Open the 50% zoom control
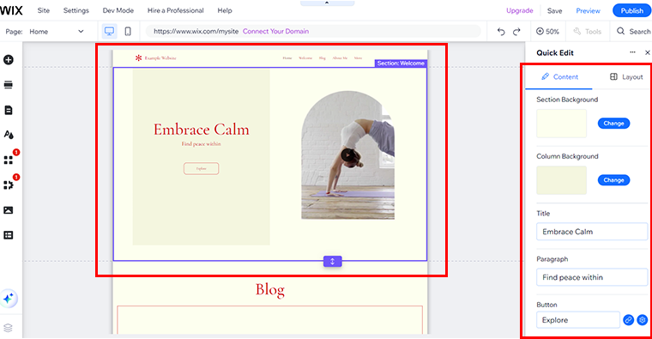 click(547, 31)
